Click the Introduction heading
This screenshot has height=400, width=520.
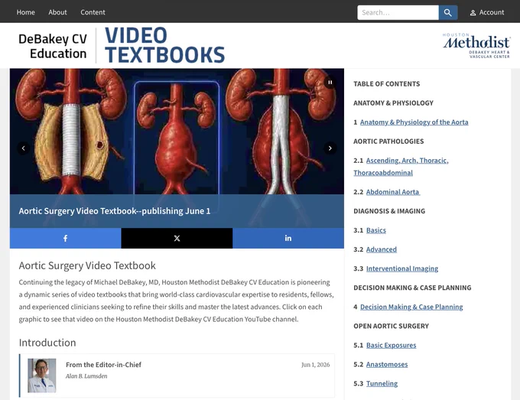tap(47, 343)
